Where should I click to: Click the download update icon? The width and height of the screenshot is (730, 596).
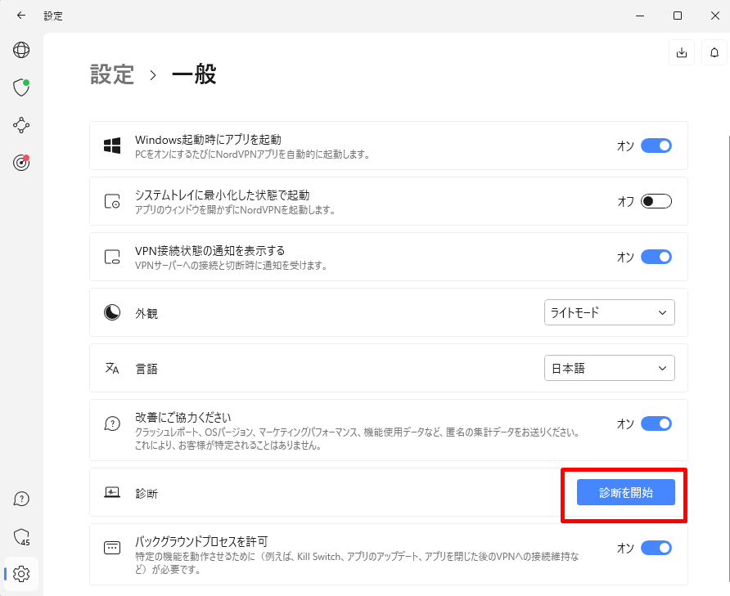point(682,52)
